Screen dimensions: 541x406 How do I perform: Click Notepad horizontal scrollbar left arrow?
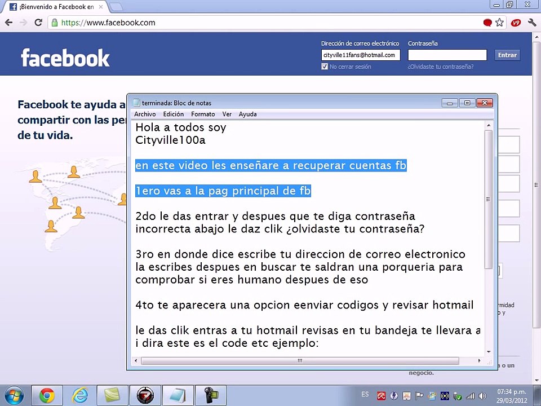136,361
